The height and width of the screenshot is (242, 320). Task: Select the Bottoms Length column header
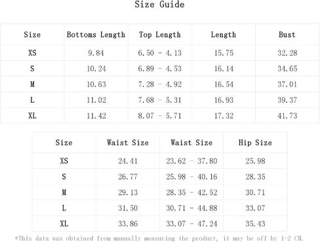[x=96, y=35]
